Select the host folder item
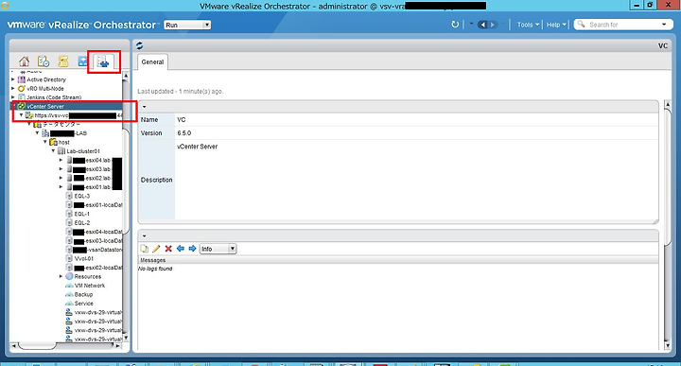 tap(64, 142)
